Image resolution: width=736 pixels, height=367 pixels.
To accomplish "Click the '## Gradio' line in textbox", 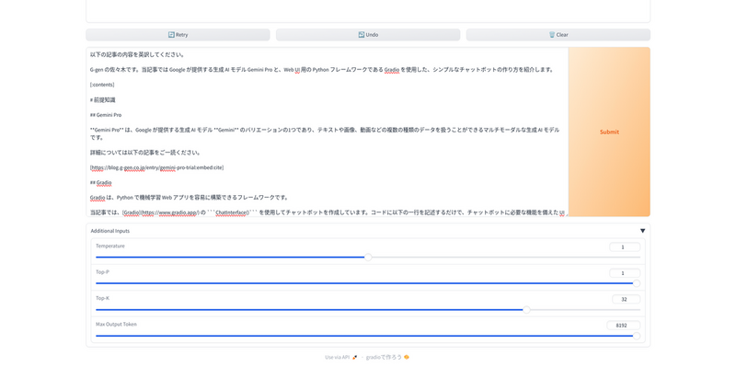I will [101, 182].
